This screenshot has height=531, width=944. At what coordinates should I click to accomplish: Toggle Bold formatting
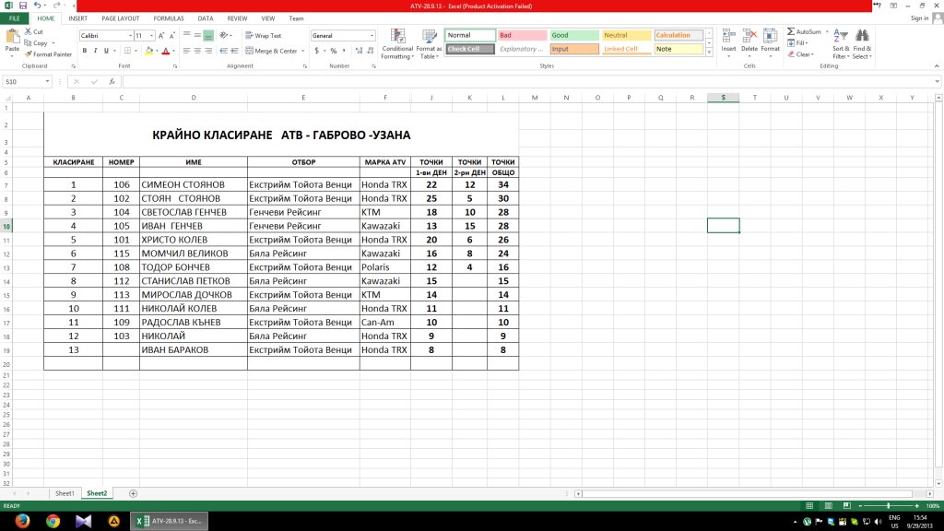coord(84,51)
